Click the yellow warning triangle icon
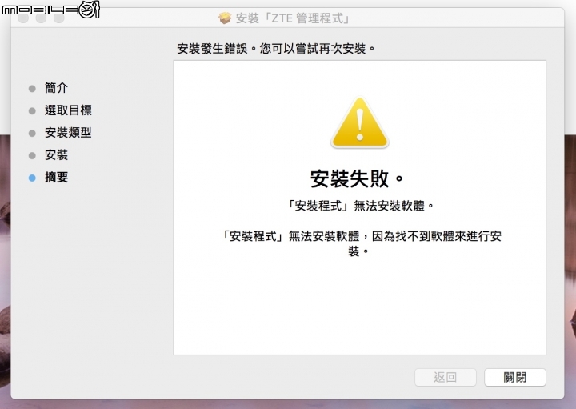Screen dimensions: 576x409 (x=360, y=122)
